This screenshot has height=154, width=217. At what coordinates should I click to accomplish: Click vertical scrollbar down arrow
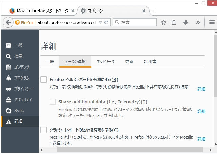(x=216, y=144)
